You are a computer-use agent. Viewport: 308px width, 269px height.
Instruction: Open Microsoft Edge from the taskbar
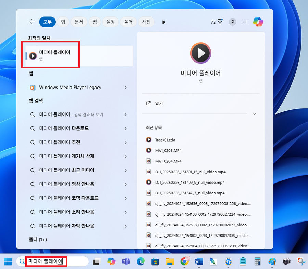(140, 261)
